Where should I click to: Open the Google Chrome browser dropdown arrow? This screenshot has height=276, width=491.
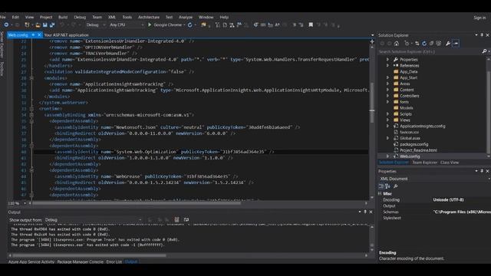coord(184,25)
